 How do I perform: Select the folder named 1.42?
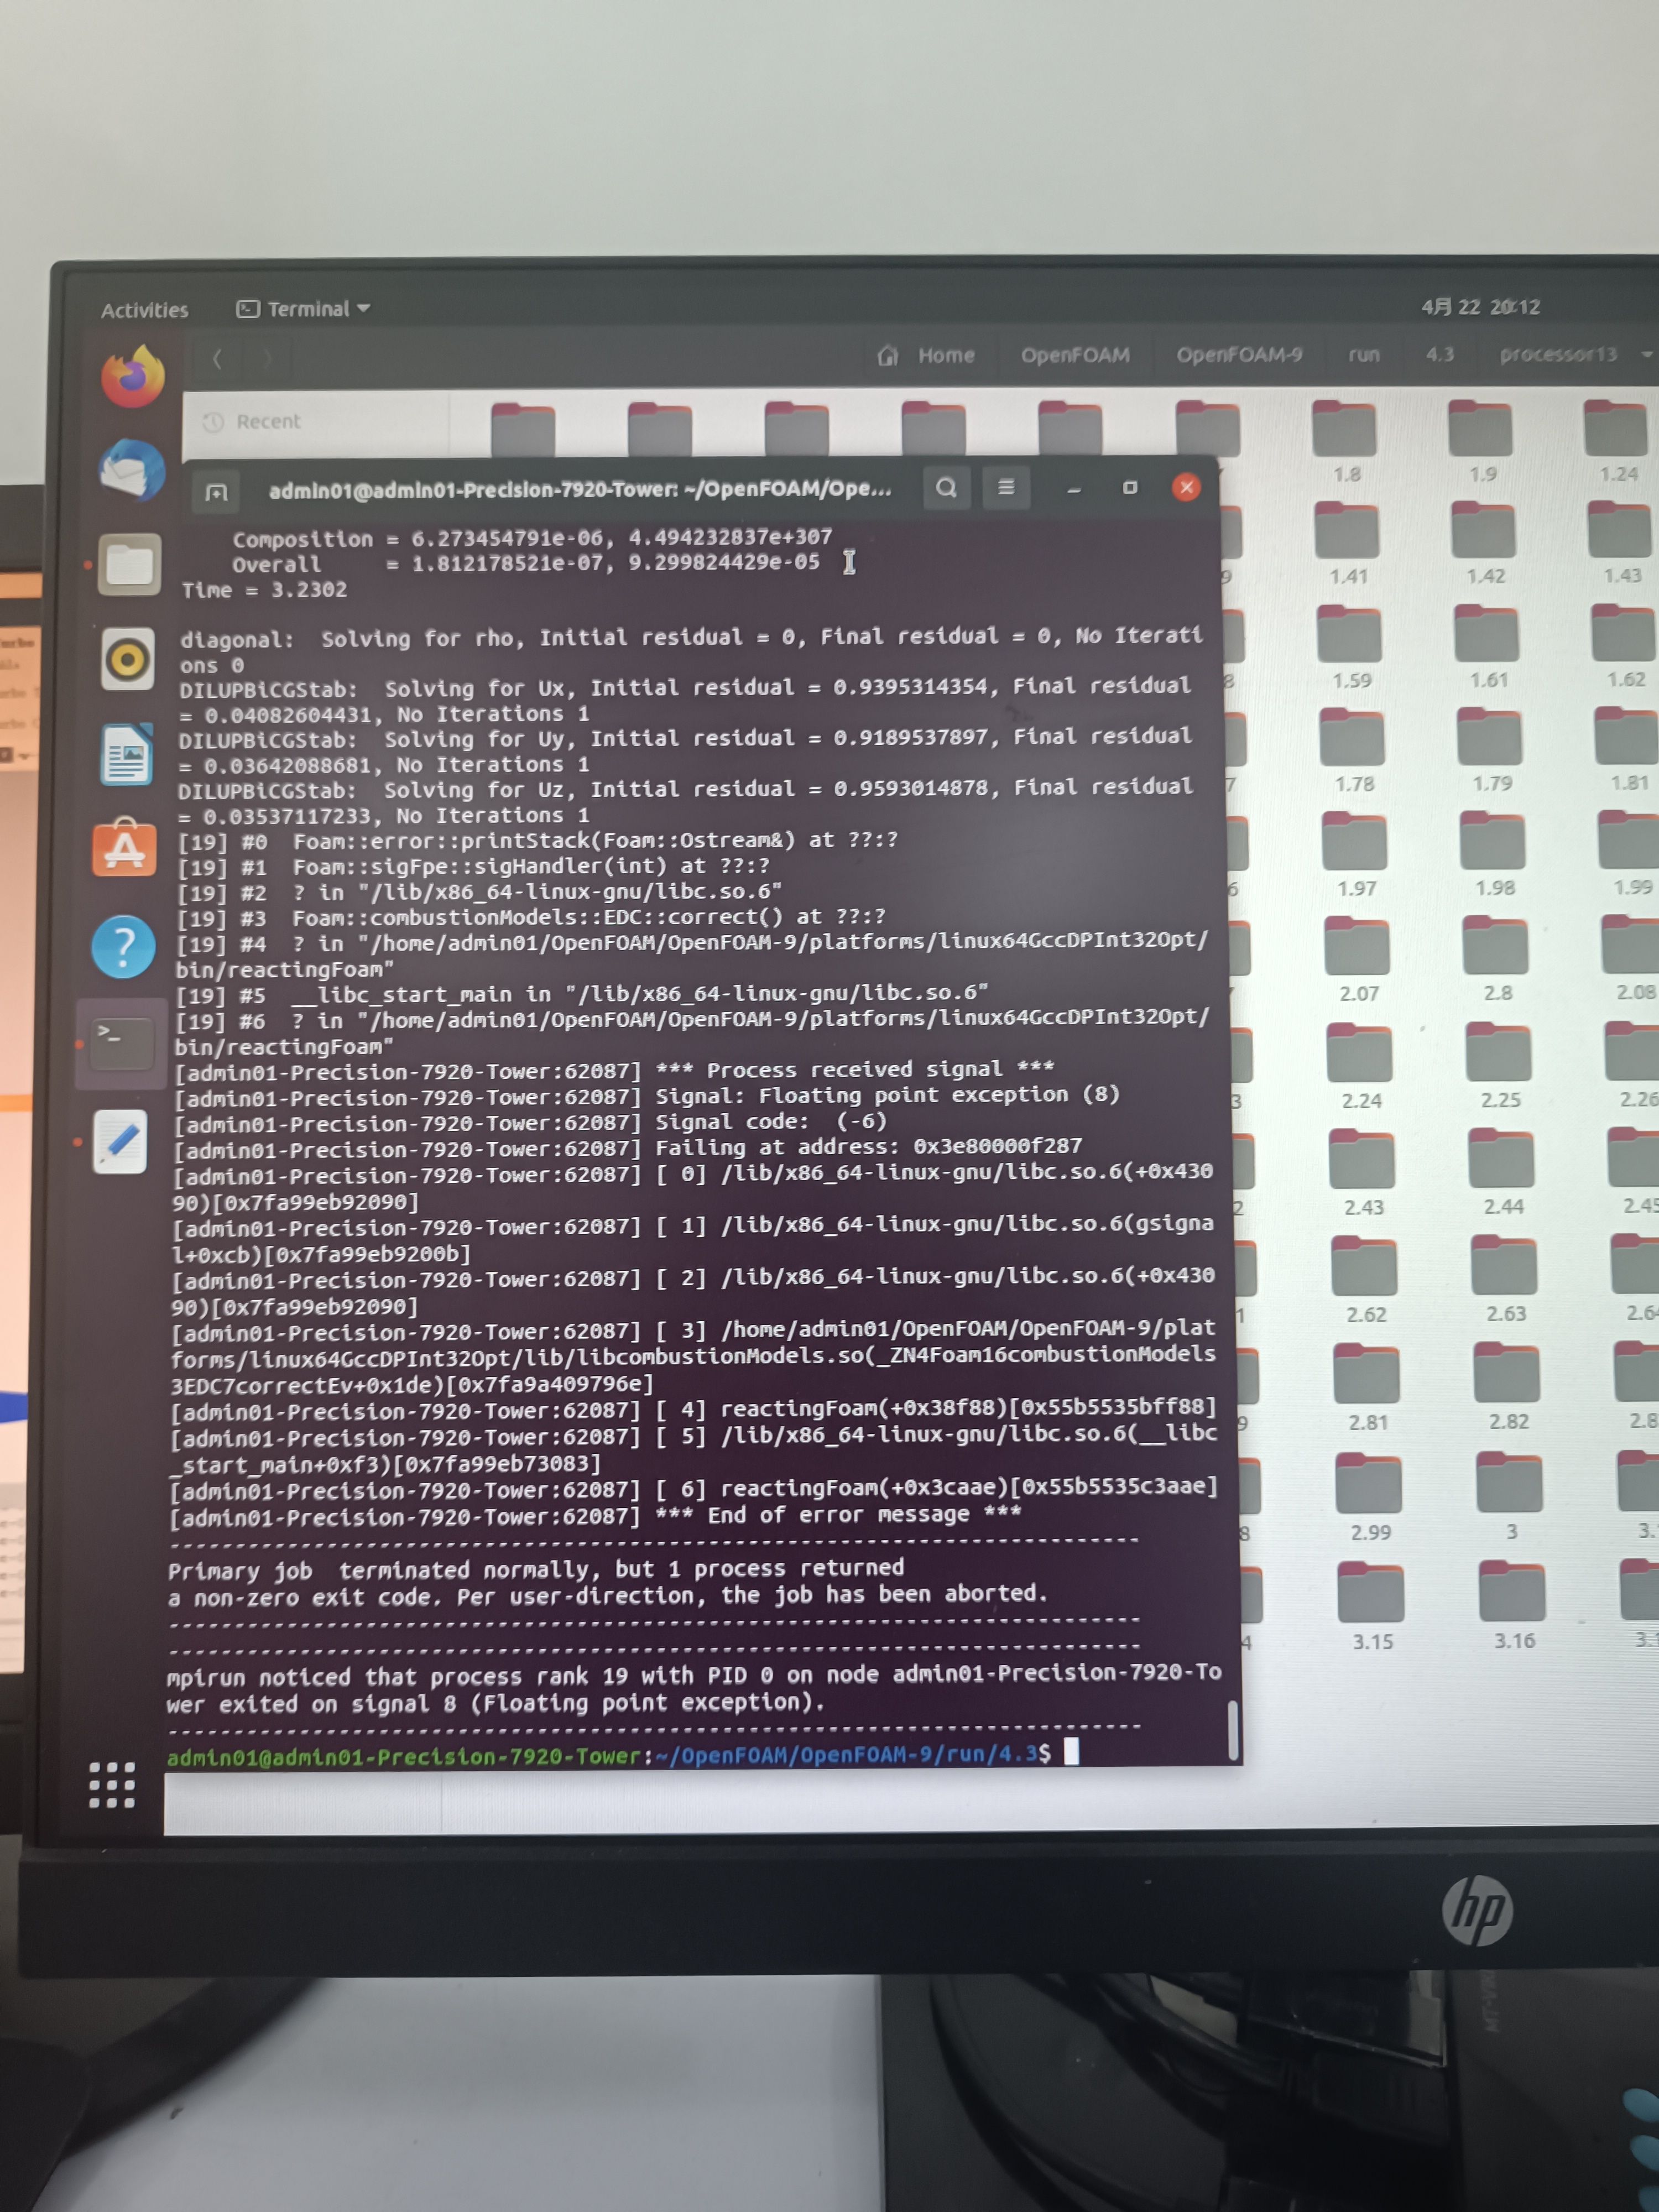tap(1484, 543)
